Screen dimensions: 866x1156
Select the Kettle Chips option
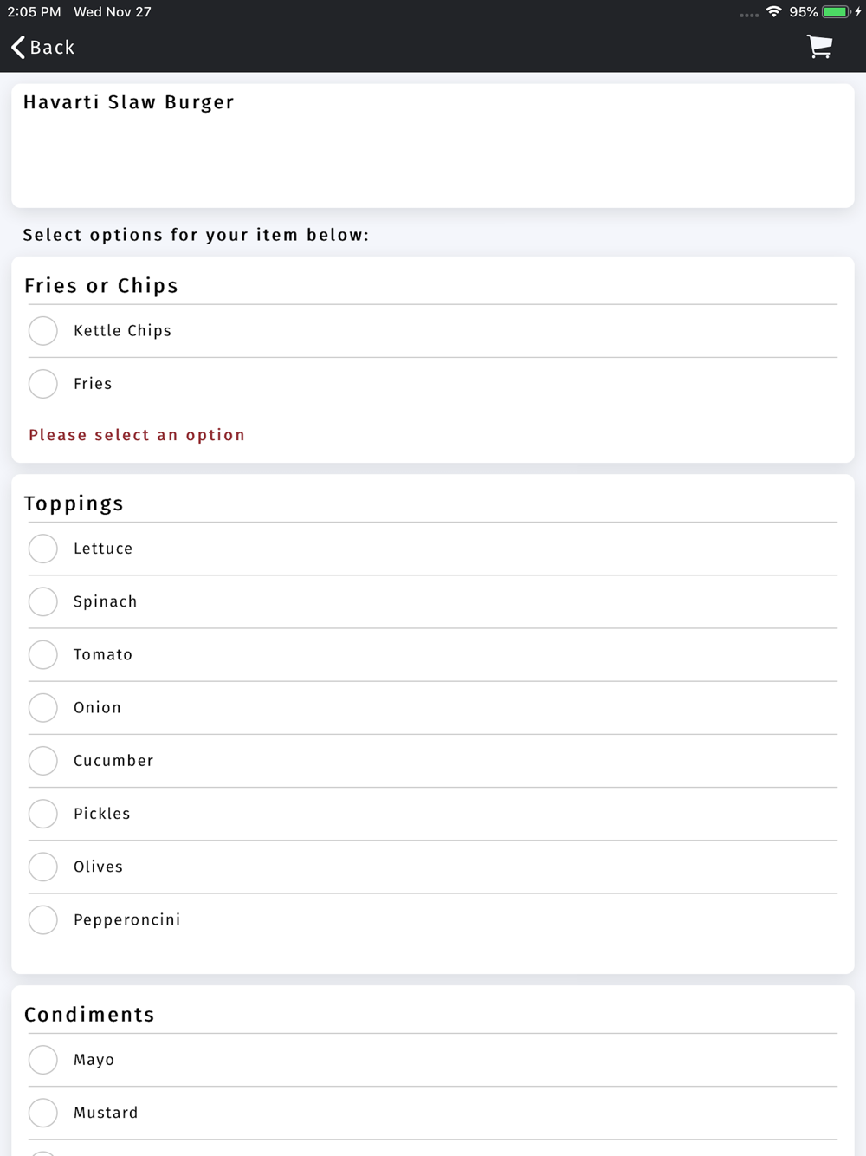tap(43, 331)
